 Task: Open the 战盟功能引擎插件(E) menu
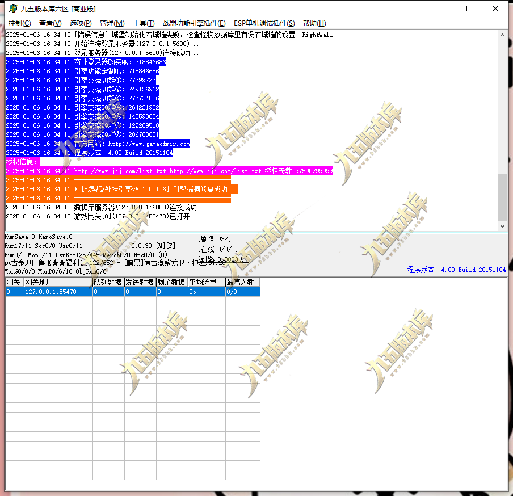coord(194,23)
